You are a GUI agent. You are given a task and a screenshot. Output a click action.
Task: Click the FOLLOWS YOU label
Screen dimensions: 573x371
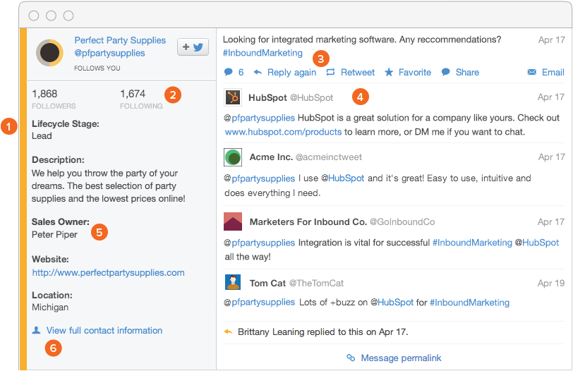(x=97, y=68)
